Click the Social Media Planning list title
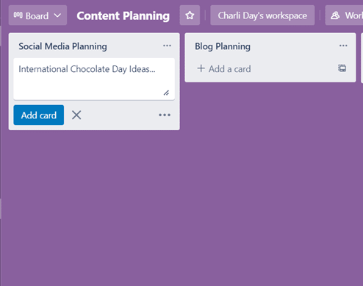The height and width of the screenshot is (286, 363). tap(62, 46)
